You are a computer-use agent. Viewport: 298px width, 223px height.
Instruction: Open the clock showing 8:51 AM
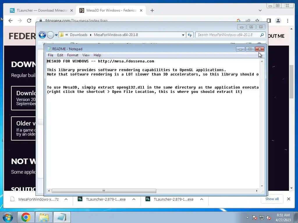coord(283,217)
